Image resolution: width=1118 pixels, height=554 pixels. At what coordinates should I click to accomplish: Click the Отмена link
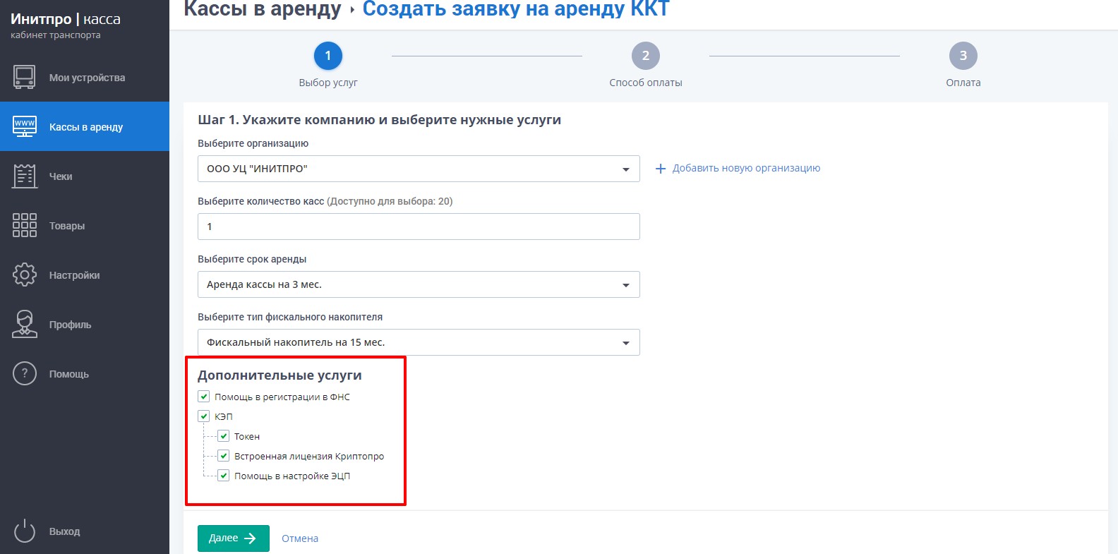[x=300, y=538]
